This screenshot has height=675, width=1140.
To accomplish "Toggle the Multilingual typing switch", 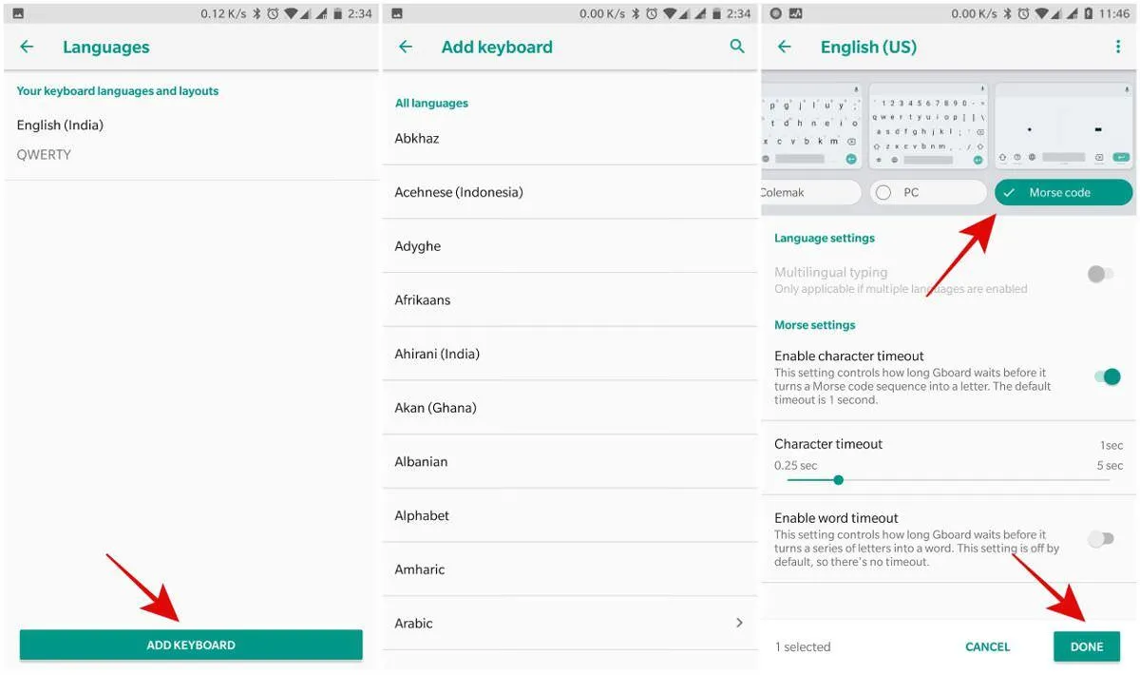I will (x=1101, y=274).
